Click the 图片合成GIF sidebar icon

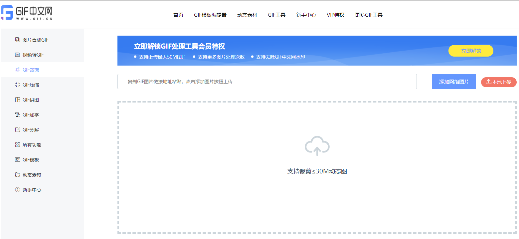18,40
